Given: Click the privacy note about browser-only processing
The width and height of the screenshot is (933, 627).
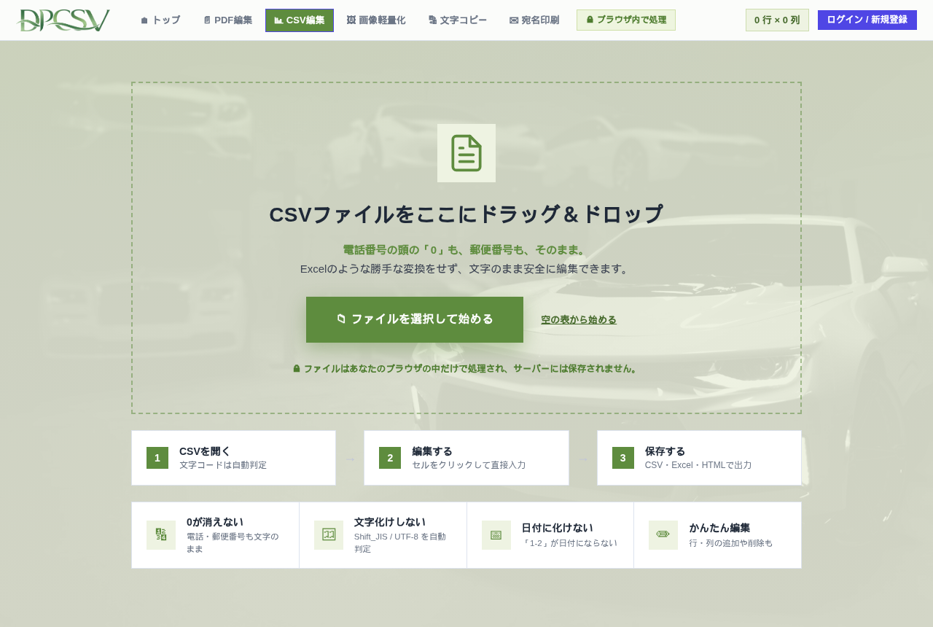Looking at the screenshot, I should coord(466,369).
